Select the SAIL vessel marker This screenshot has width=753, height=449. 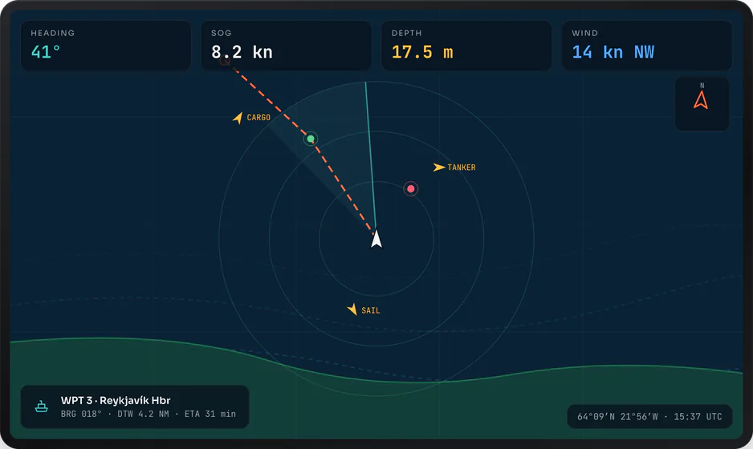tap(352, 309)
